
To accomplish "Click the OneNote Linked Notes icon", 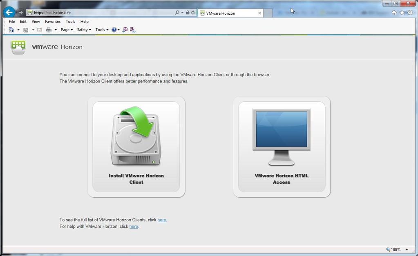I will (x=132, y=30).
